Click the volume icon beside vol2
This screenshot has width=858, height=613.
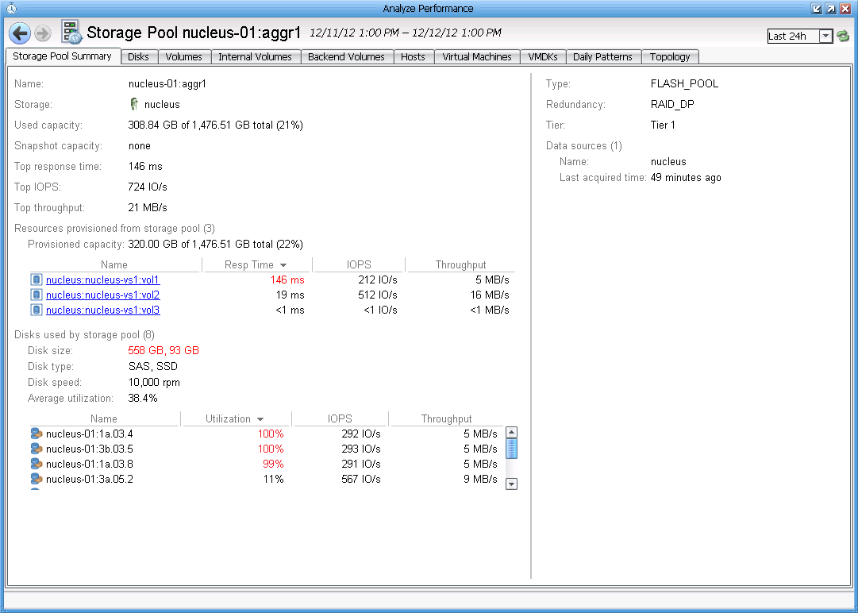[x=37, y=295]
